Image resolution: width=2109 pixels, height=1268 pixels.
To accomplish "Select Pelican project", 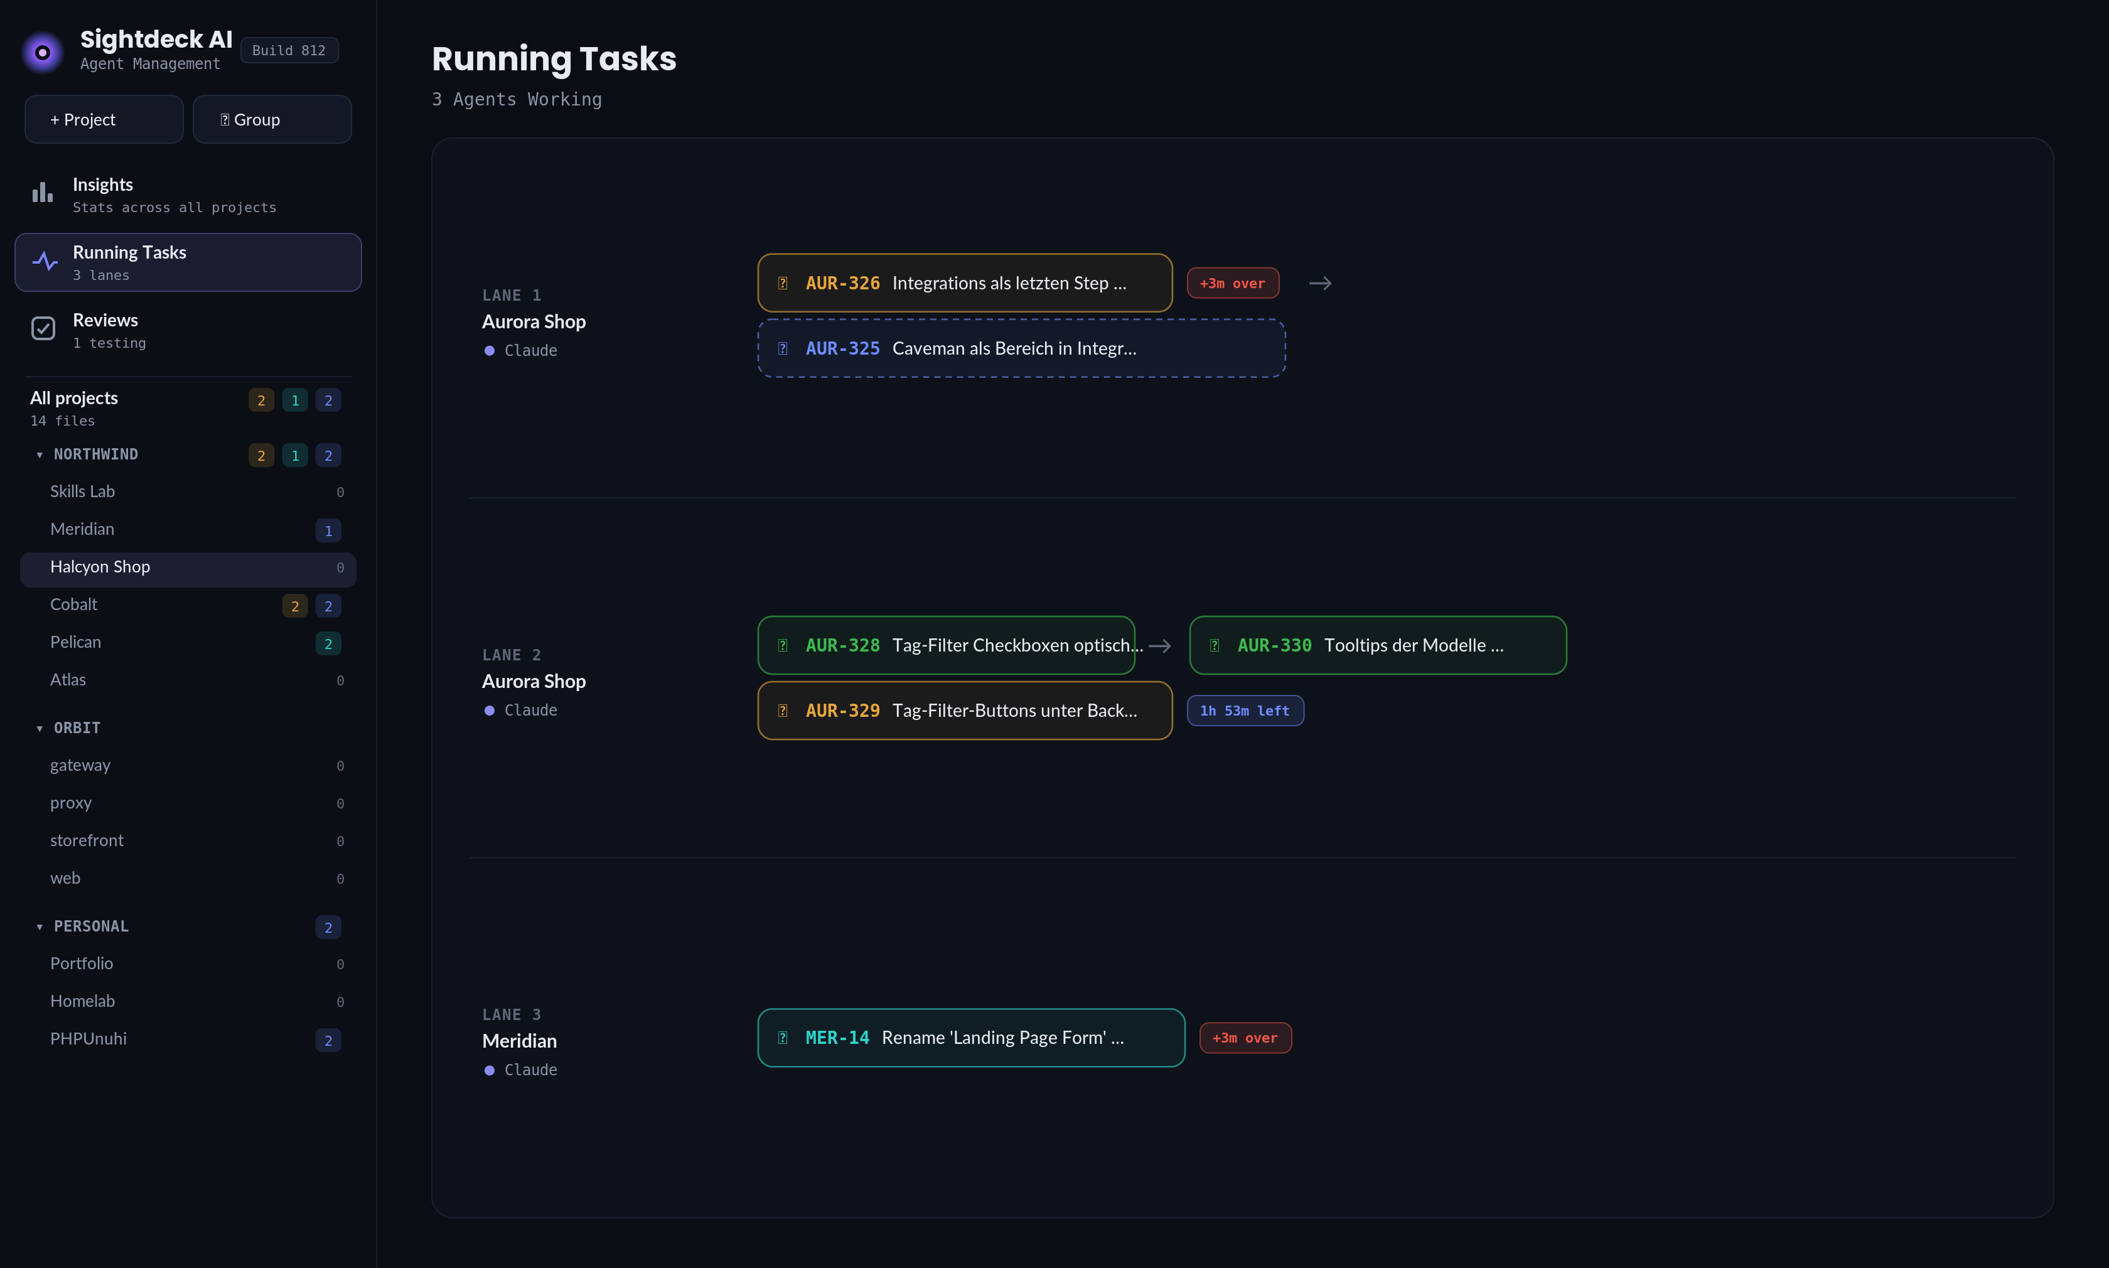I will coord(188,643).
